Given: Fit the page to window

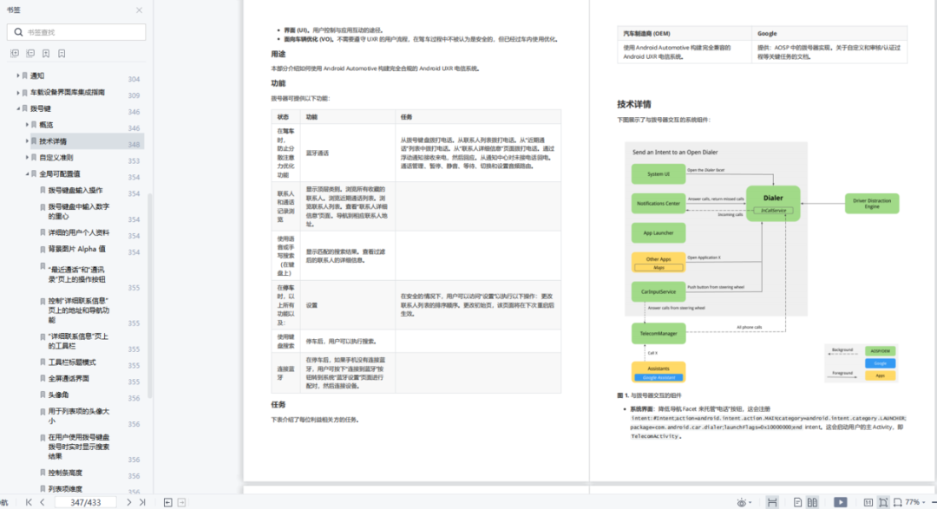Looking at the screenshot, I should pyautogui.click(x=883, y=502).
